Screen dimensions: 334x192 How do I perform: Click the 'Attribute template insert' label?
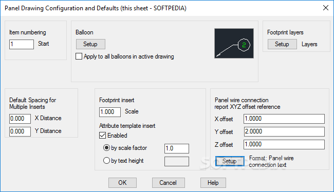pos(127,126)
